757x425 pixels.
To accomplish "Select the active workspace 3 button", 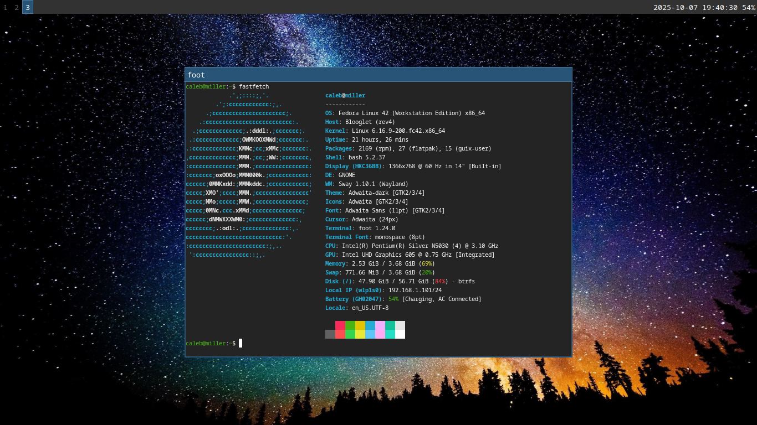I will tap(28, 7).
